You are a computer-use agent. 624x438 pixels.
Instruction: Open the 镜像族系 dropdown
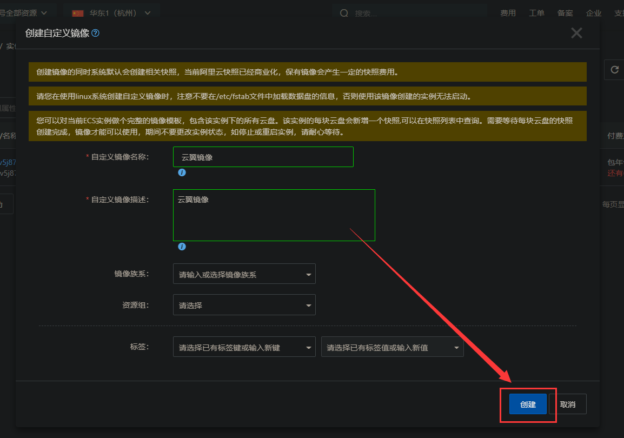coord(244,274)
